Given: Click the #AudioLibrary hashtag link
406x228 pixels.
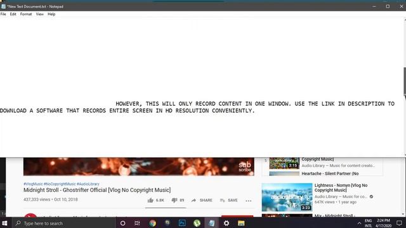Looking at the screenshot, I should tap(88, 184).
